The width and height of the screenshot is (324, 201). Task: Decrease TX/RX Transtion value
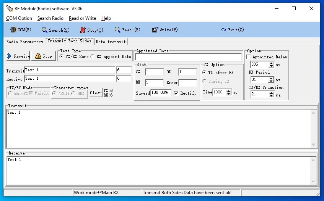271,96
